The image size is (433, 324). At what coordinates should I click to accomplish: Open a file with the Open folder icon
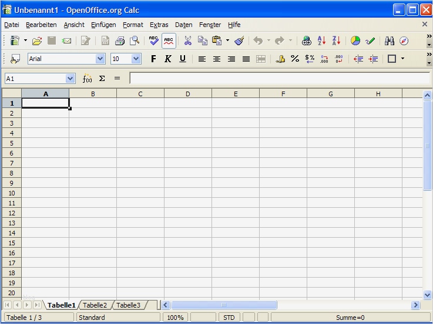click(37, 41)
